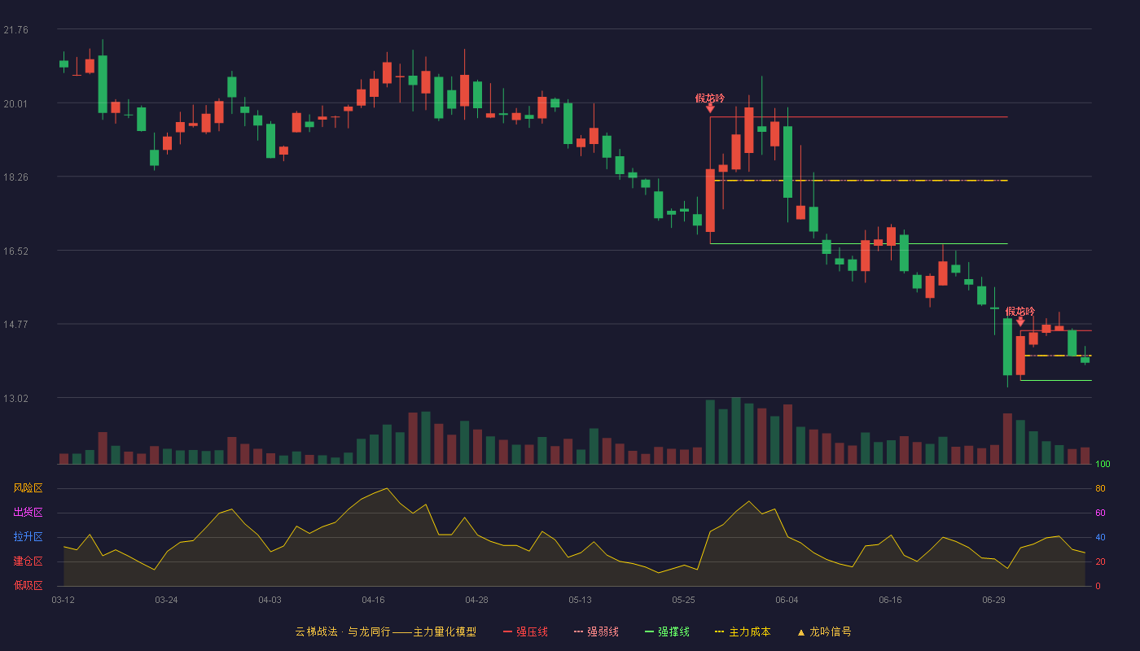
Task: Click the 假龙吟 arrow marker near 05-28
Action: click(710, 107)
